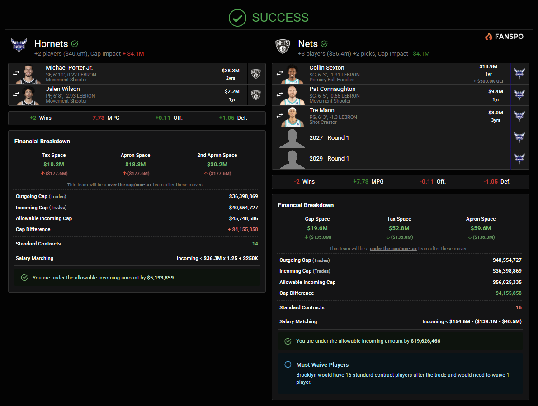Open Pat Connaughton headshot
This screenshot has height=406, width=538.
tap(292, 95)
